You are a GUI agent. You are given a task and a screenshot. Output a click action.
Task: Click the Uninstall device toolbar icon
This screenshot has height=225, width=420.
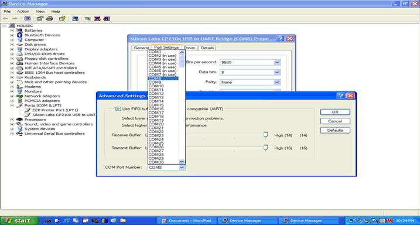point(97,19)
